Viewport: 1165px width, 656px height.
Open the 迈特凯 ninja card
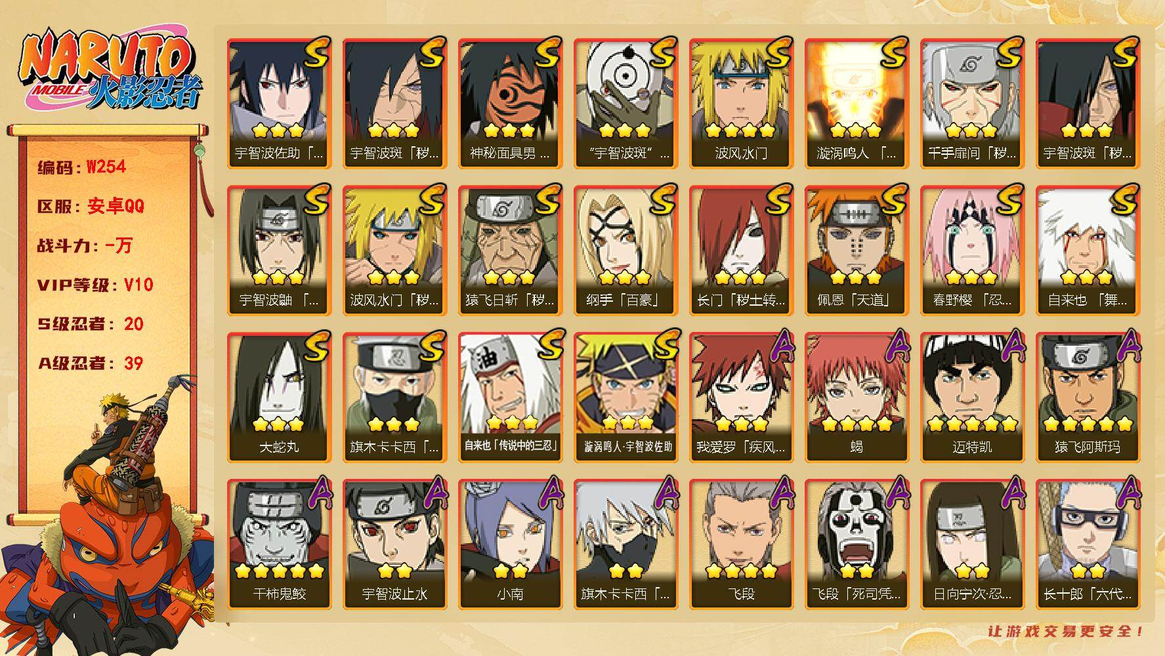972,398
